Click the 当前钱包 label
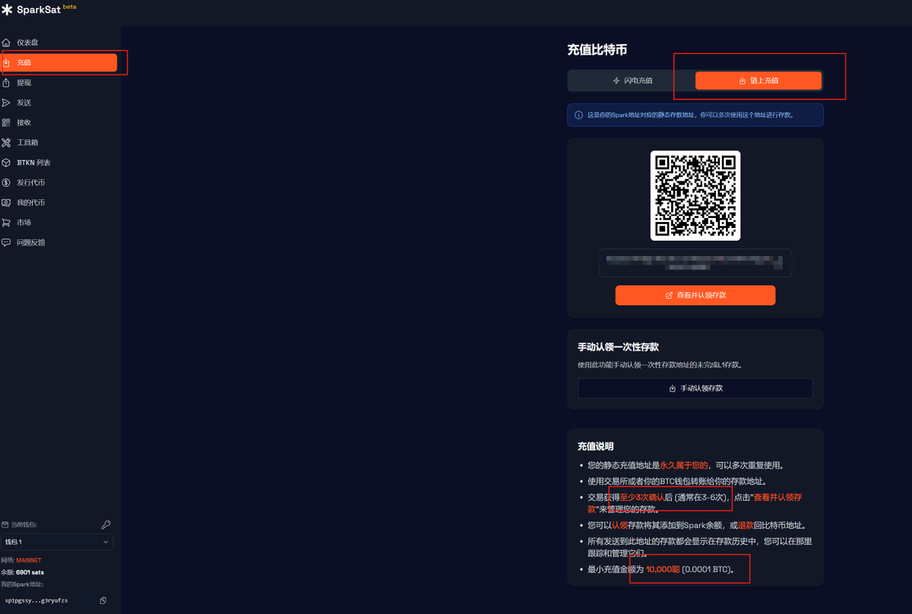Screen dimensions: 912x614 (23, 524)
